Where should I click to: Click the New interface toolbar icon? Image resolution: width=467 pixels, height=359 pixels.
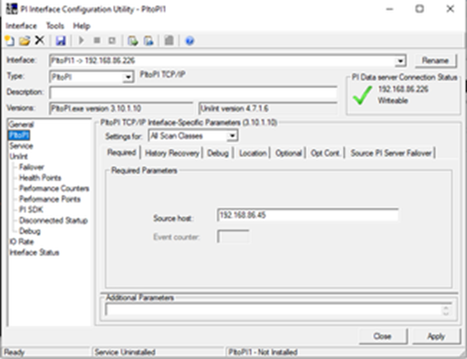click(10, 40)
